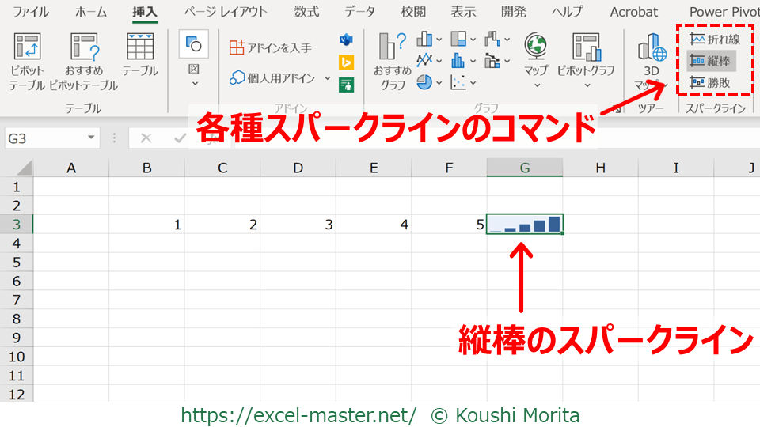Insert 折れ線 line sparkline
Screen dimensions: 760x427
coord(714,40)
